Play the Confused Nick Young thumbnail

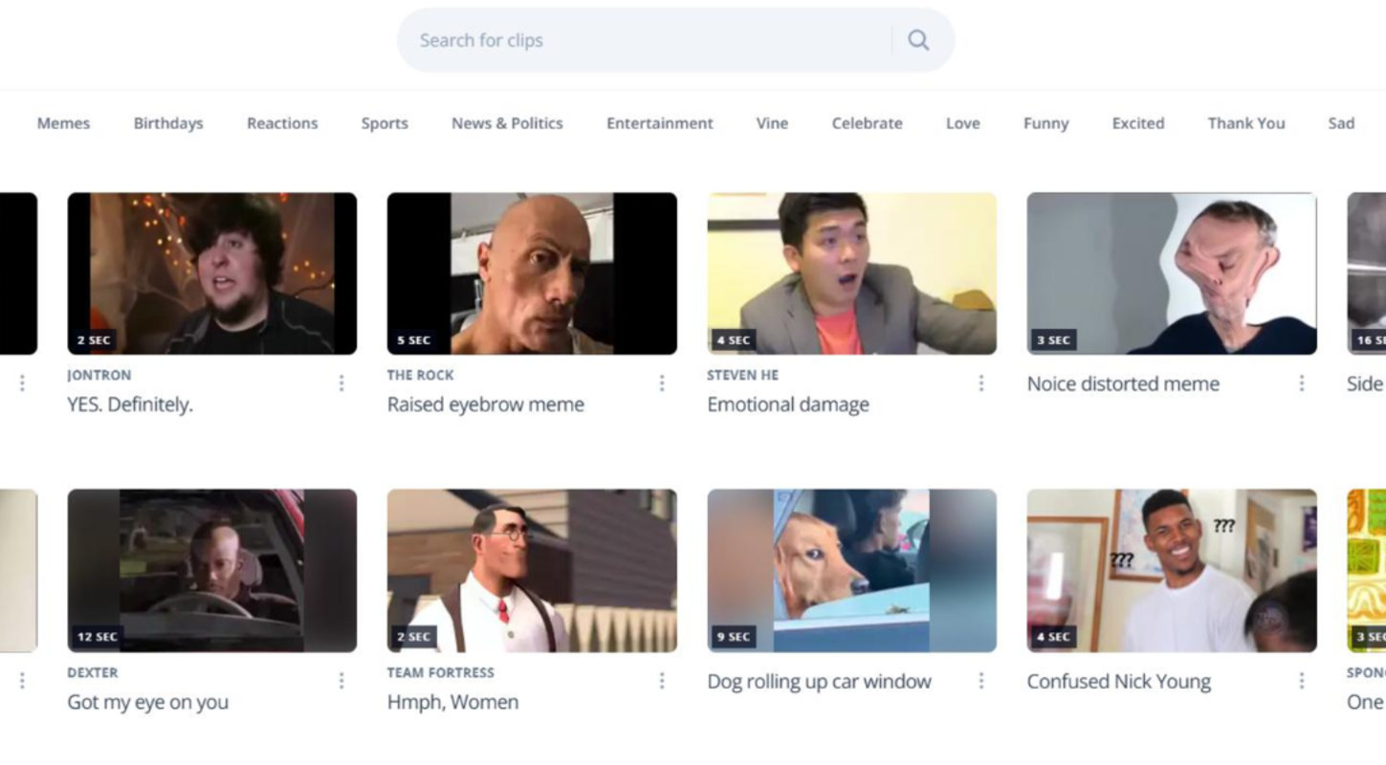(x=1172, y=571)
